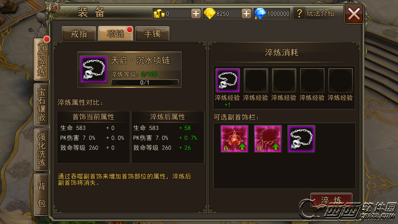
Task: Click the yellow diamond currency icon
Action: [210, 13]
